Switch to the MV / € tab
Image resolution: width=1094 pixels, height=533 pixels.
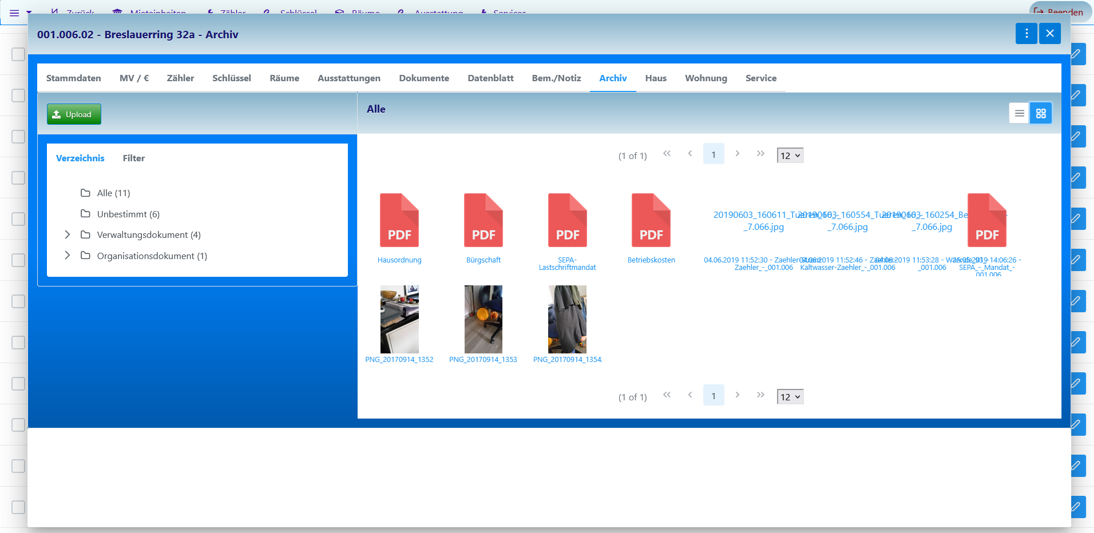[134, 78]
